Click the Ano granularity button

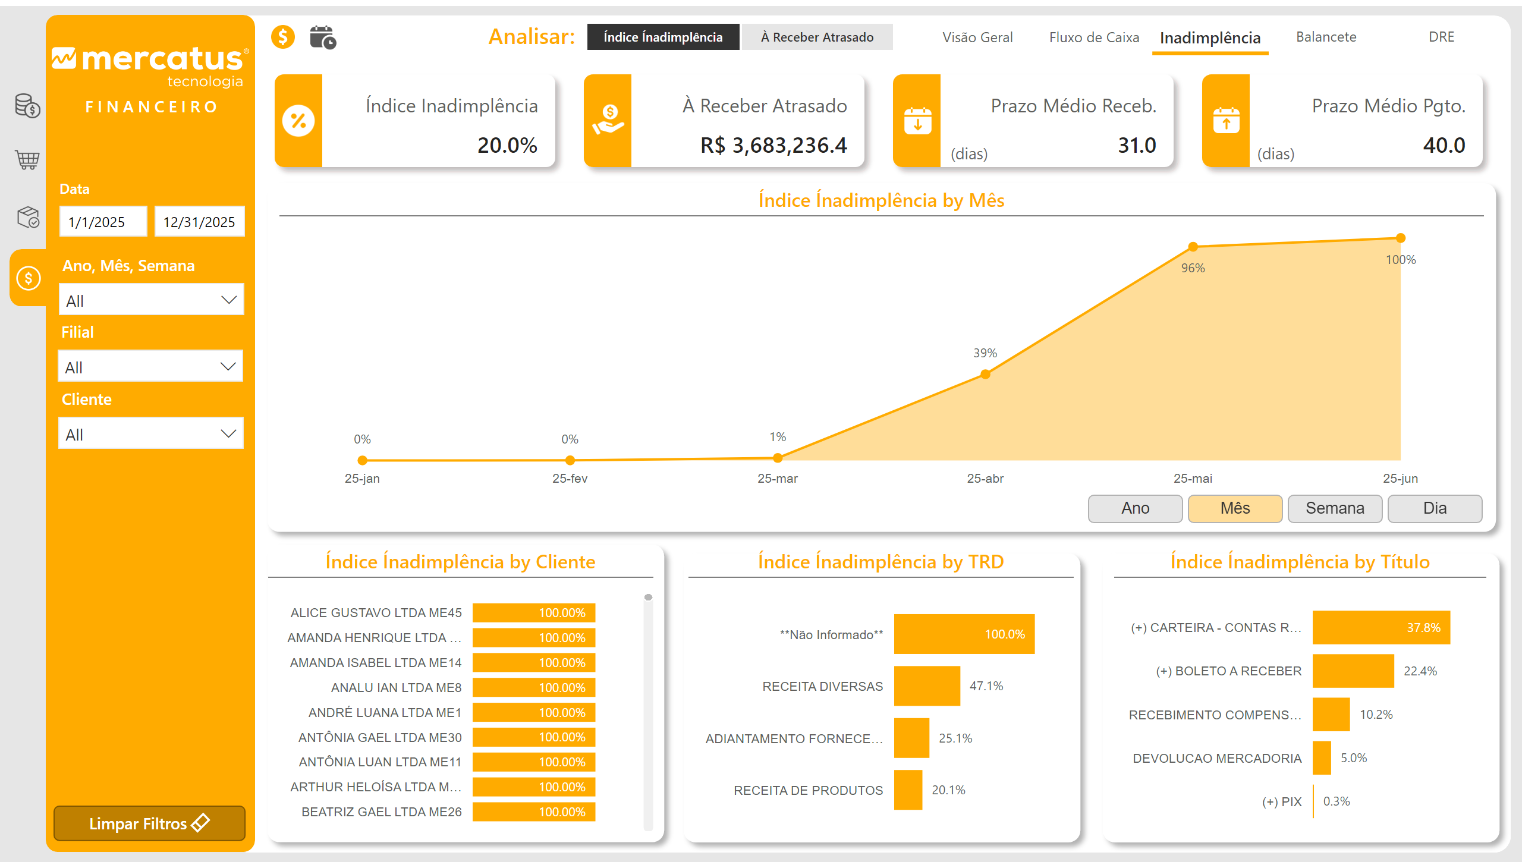[1134, 508]
